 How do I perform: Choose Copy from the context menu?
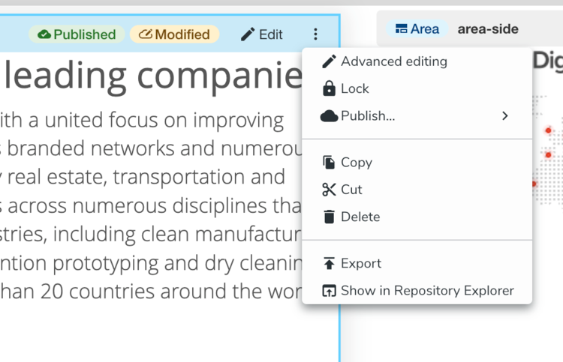coord(417,163)
